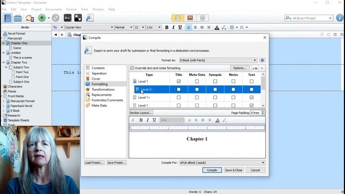Viewport: 345px width, 194px height.
Task: Check Meta-Data checkbox in first Level 1 row
Action: tap(197, 81)
